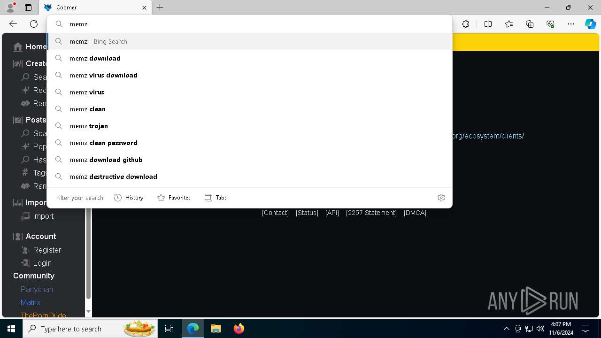Click the address bar text 'memz'
Screen dimensions: 601x338
click(x=79, y=24)
